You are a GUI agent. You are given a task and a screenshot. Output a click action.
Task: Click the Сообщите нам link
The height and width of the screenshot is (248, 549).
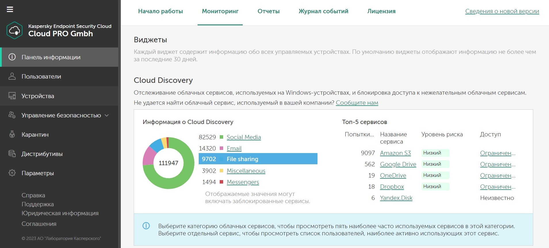(x=357, y=103)
